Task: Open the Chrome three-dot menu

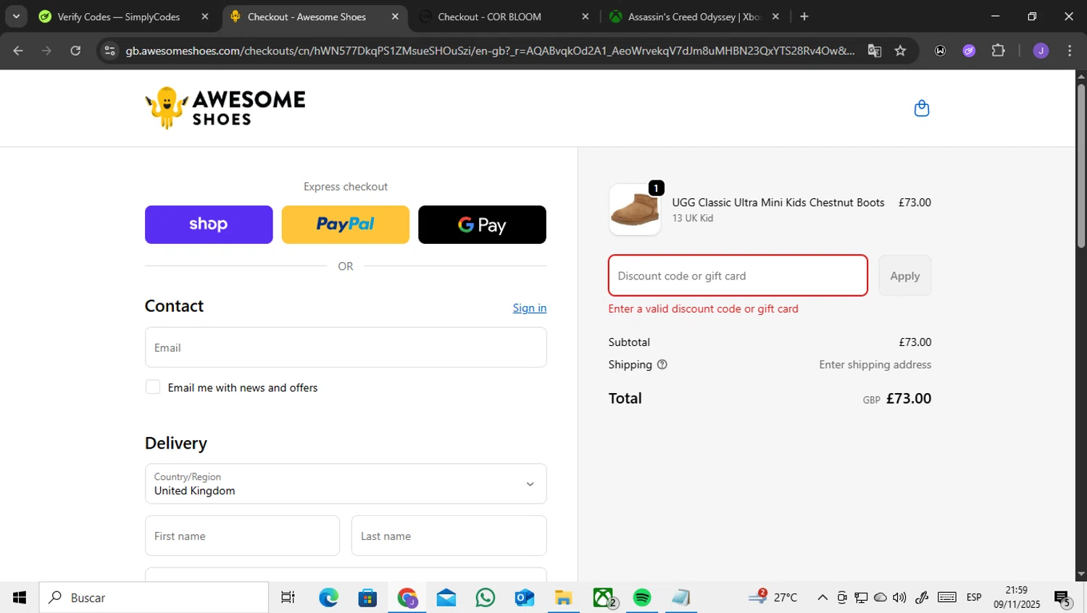Action: 1070,51
